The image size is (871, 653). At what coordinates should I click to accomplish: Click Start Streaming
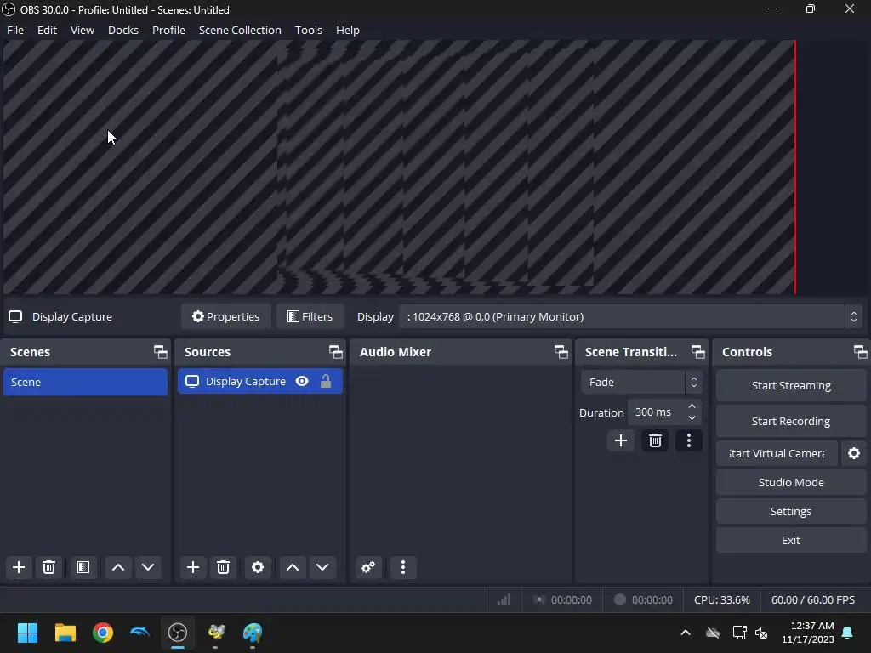pos(791,385)
